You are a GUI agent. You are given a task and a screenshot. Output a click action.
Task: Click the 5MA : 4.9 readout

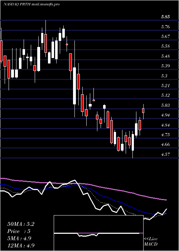(x=19, y=238)
